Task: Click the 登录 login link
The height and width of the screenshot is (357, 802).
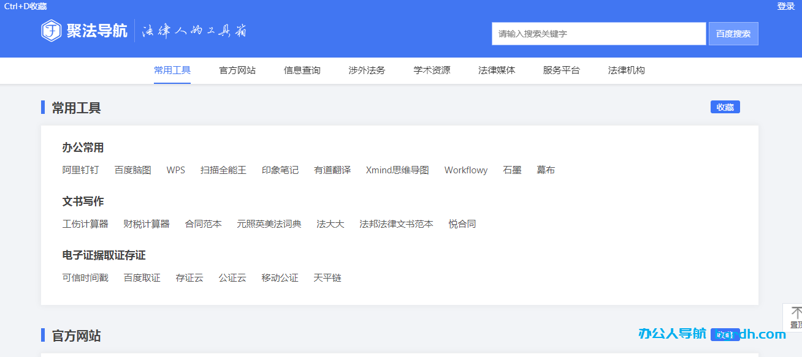Action: [x=787, y=6]
